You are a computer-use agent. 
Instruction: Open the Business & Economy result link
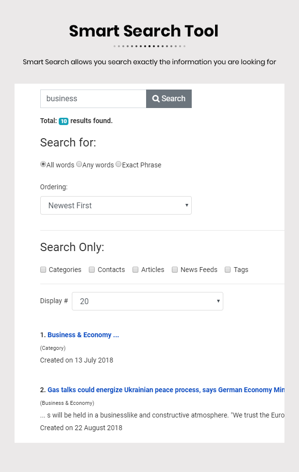[83, 335]
